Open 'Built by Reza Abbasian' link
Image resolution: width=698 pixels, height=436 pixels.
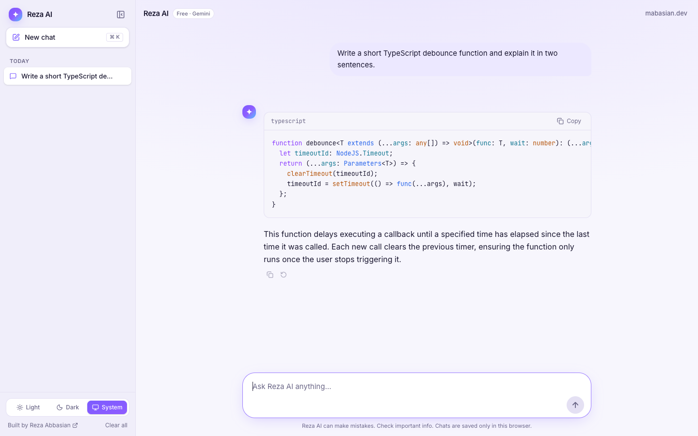pyautogui.click(x=43, y=425)
